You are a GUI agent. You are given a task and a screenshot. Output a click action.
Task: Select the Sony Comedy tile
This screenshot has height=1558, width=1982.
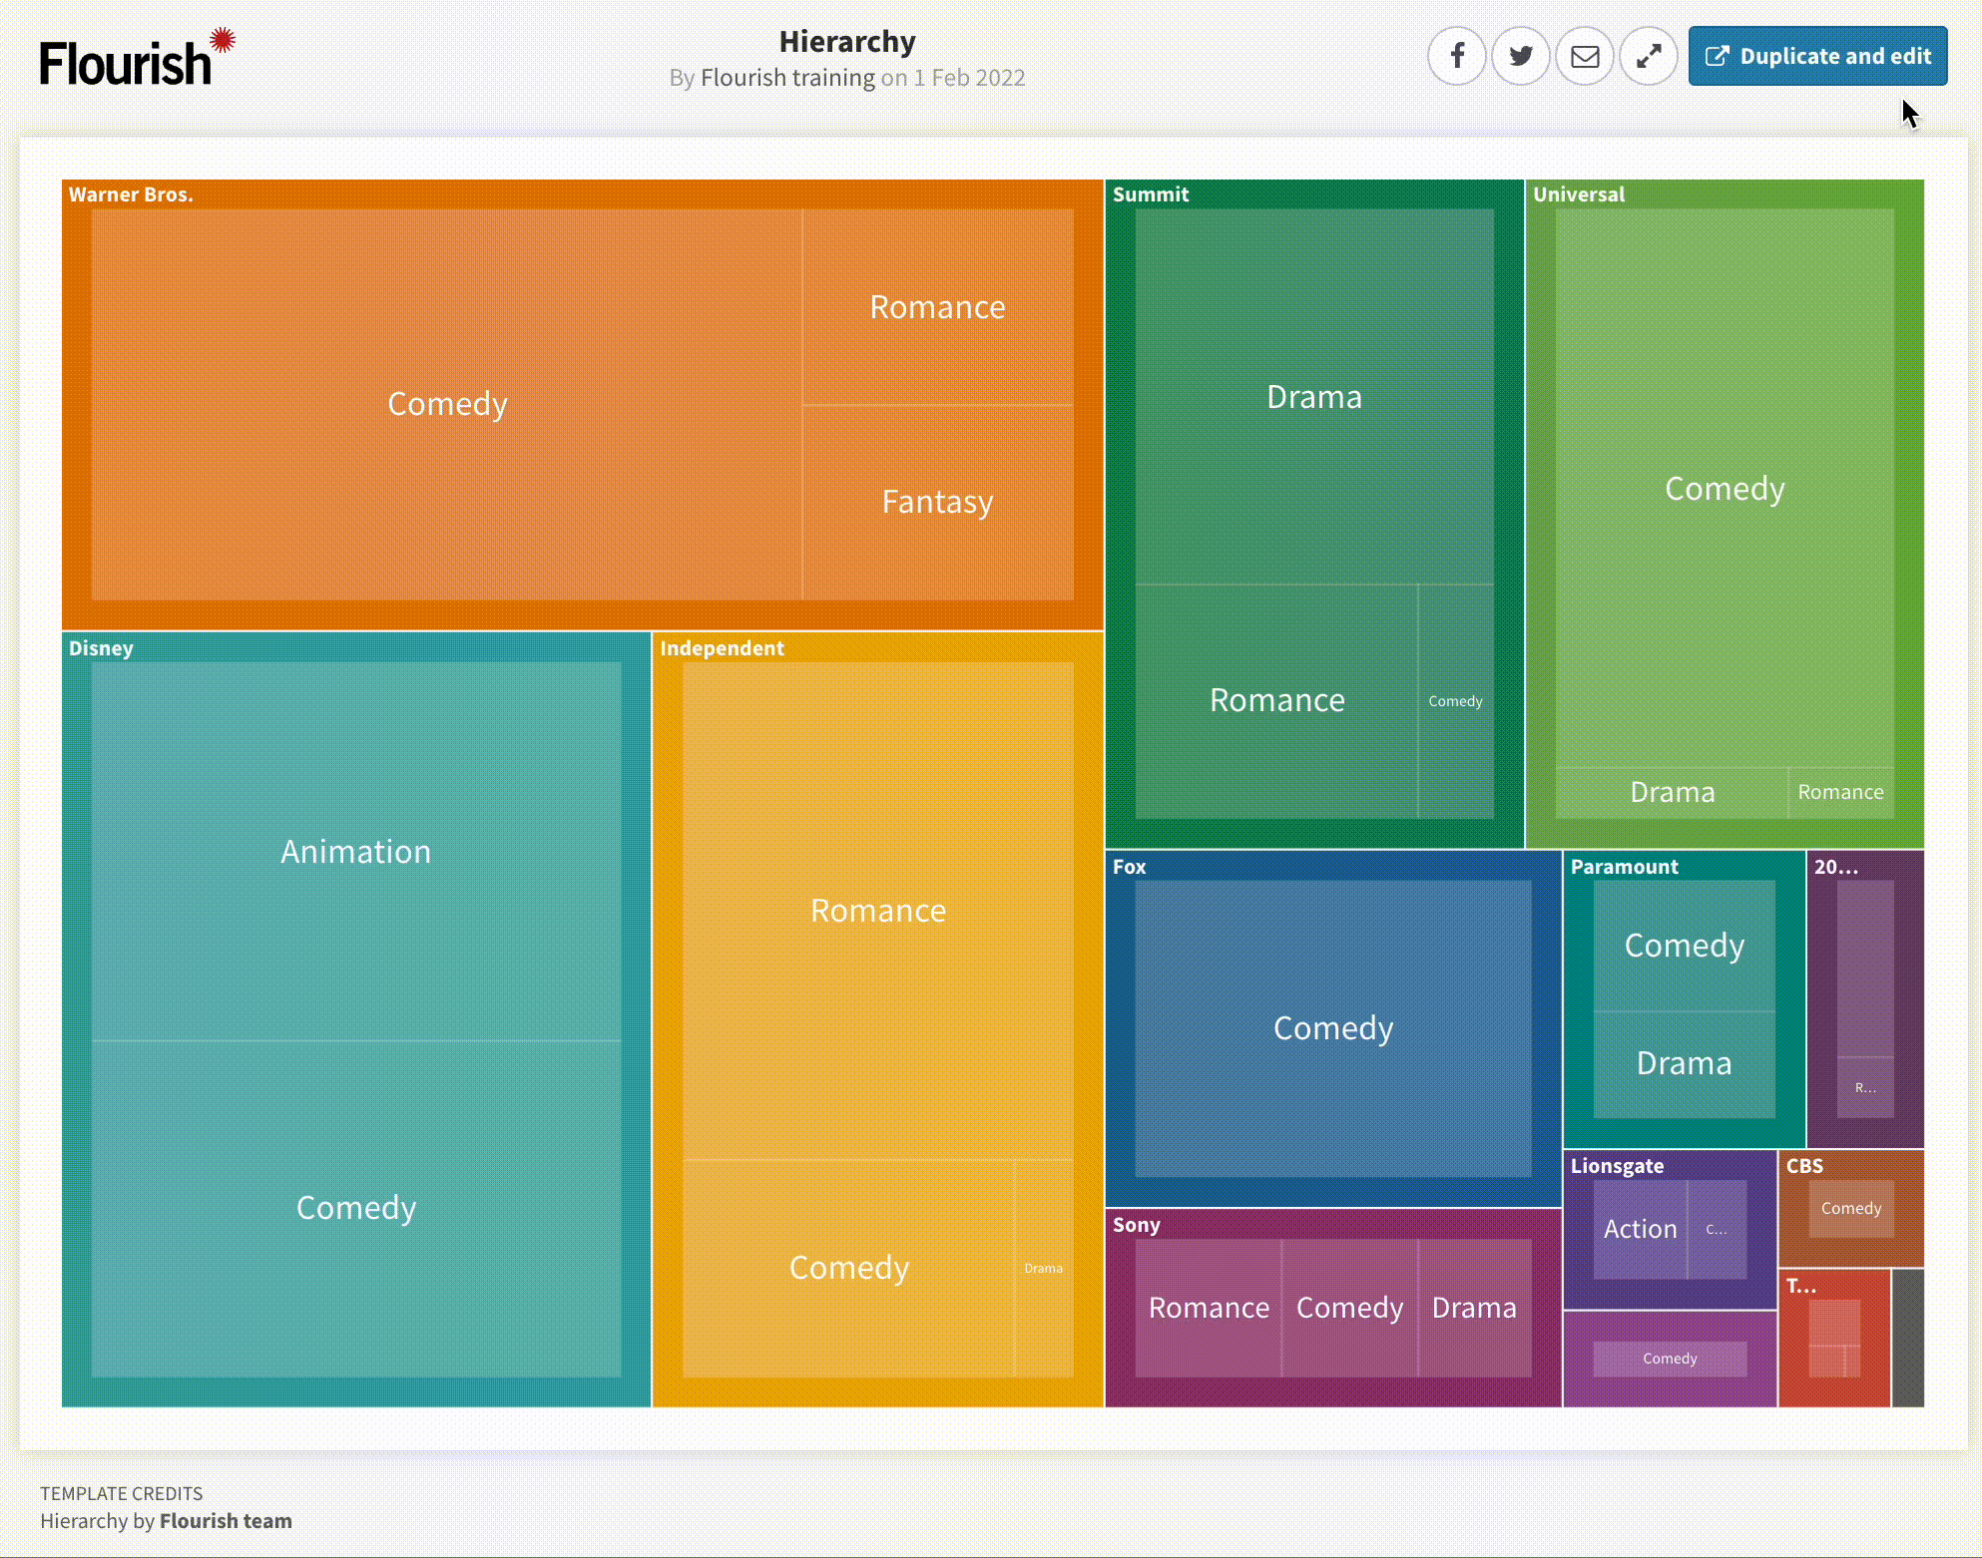[1350, 1308]
